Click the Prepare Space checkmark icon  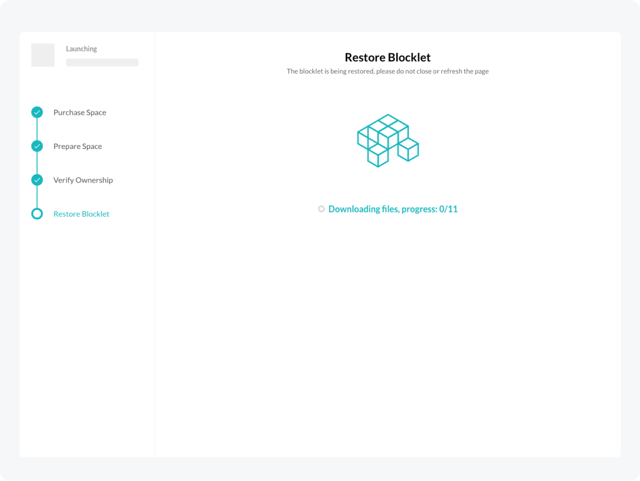point(37,146)
